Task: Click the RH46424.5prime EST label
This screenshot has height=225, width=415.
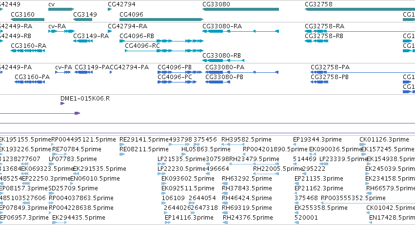Action: click(x=247, y=198)
